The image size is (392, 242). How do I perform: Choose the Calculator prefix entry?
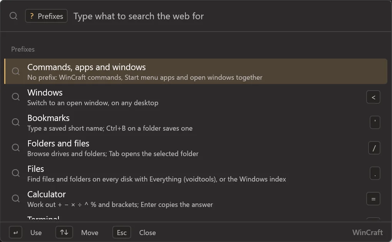(196, 199)
